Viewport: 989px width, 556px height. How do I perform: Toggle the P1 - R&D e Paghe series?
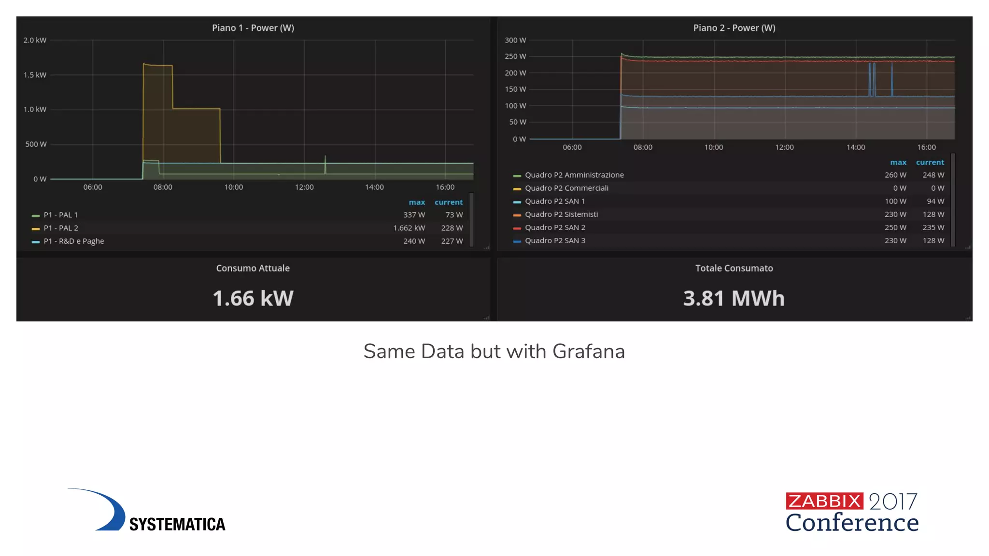(74, 241)
